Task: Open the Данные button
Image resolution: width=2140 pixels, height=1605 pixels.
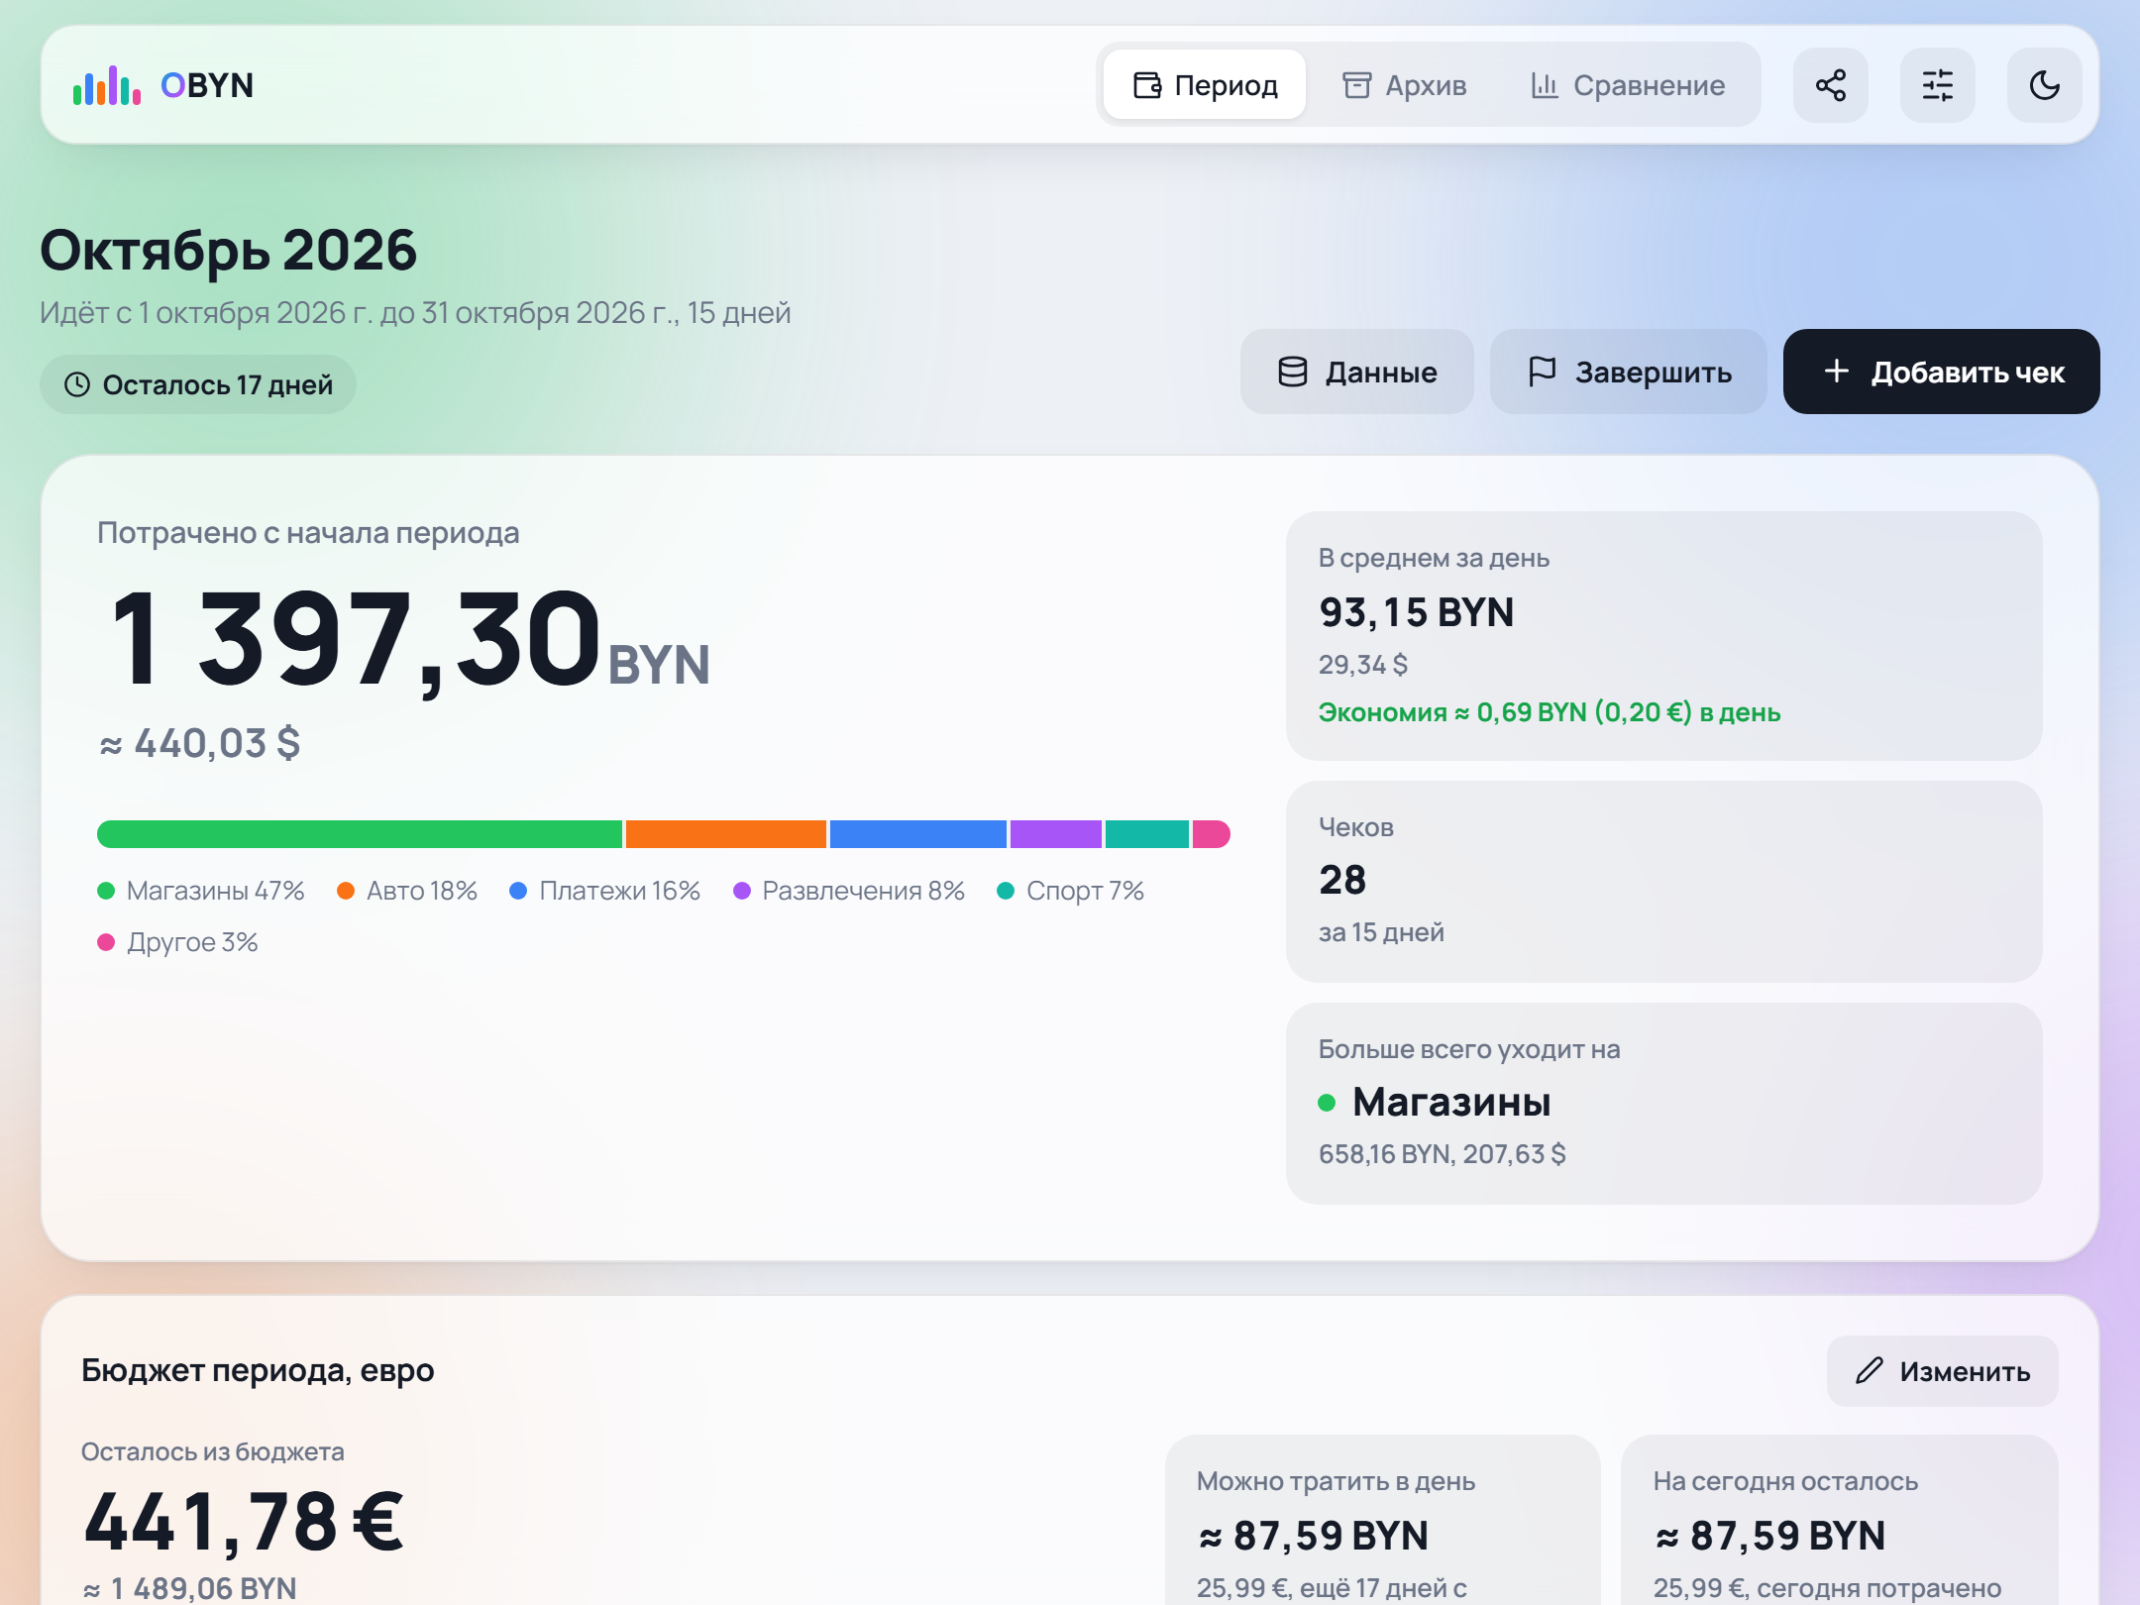Action: [1357, 372]
